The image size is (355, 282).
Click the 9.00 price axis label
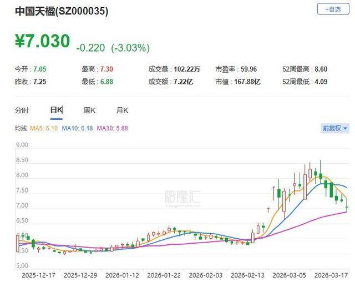click(x=22, y=145)
